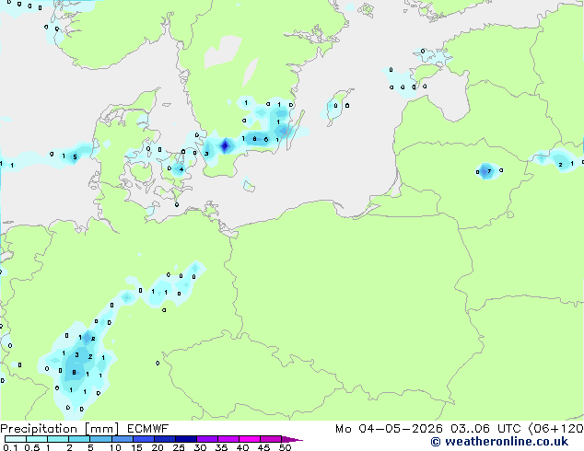
Task: Click the 35–40 mm legend color swatch
Action: (228, 439)
